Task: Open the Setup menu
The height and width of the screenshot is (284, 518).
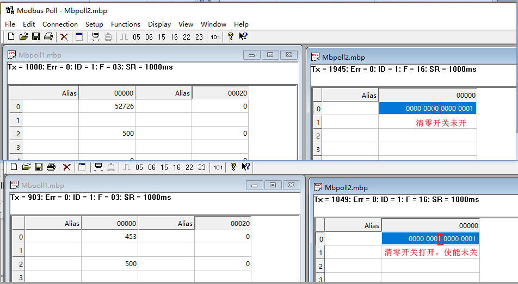Action: (x=94, y=24)
